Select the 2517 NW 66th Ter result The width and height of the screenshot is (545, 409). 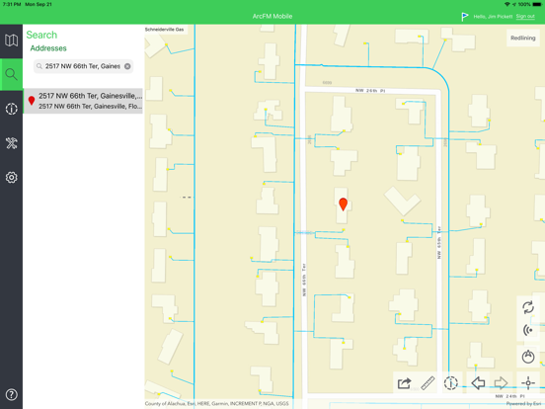[83, 101]
